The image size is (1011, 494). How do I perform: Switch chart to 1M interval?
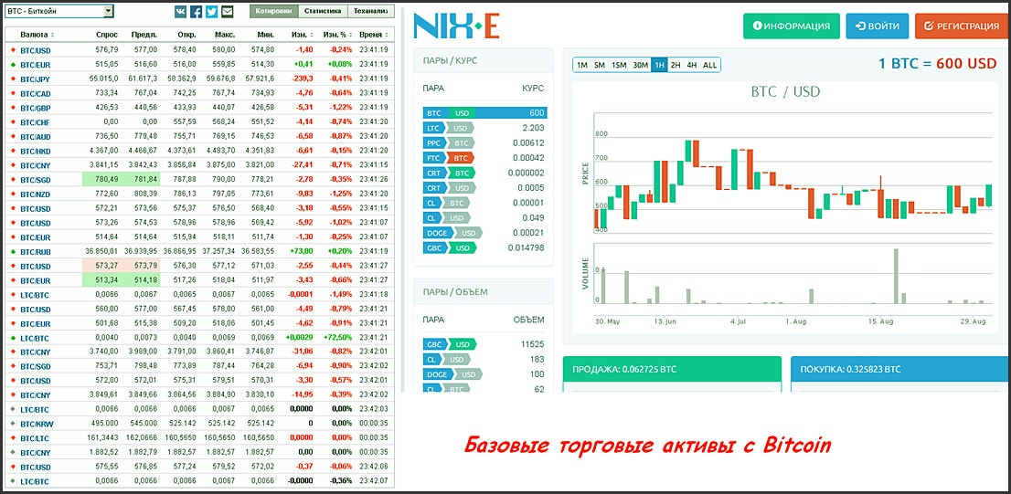[581, 65]
